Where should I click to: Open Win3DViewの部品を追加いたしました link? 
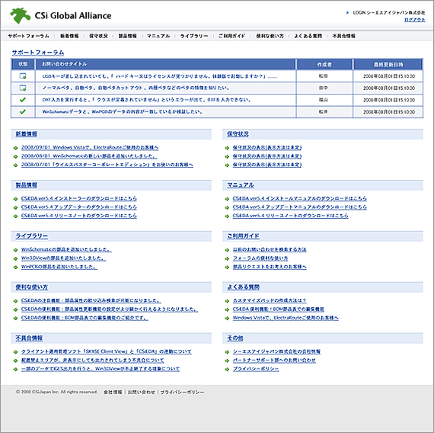[63, 258]
